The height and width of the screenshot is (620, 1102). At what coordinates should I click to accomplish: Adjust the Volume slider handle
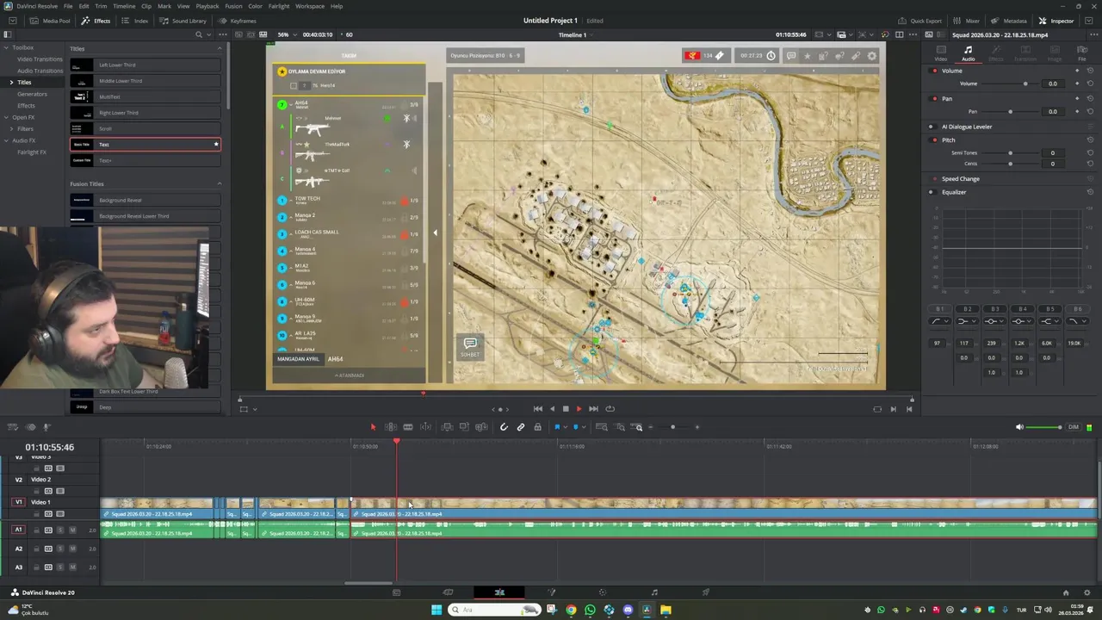[x=1025, y=84]
